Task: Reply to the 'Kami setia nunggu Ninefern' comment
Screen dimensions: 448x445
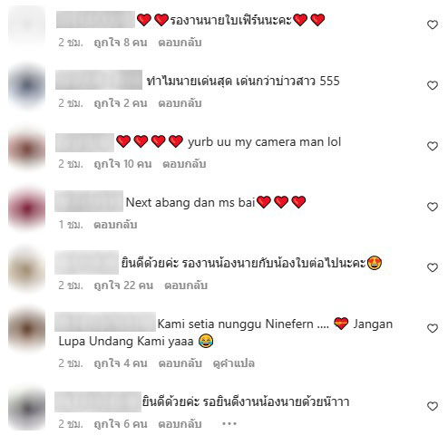Action: [180, 363]
